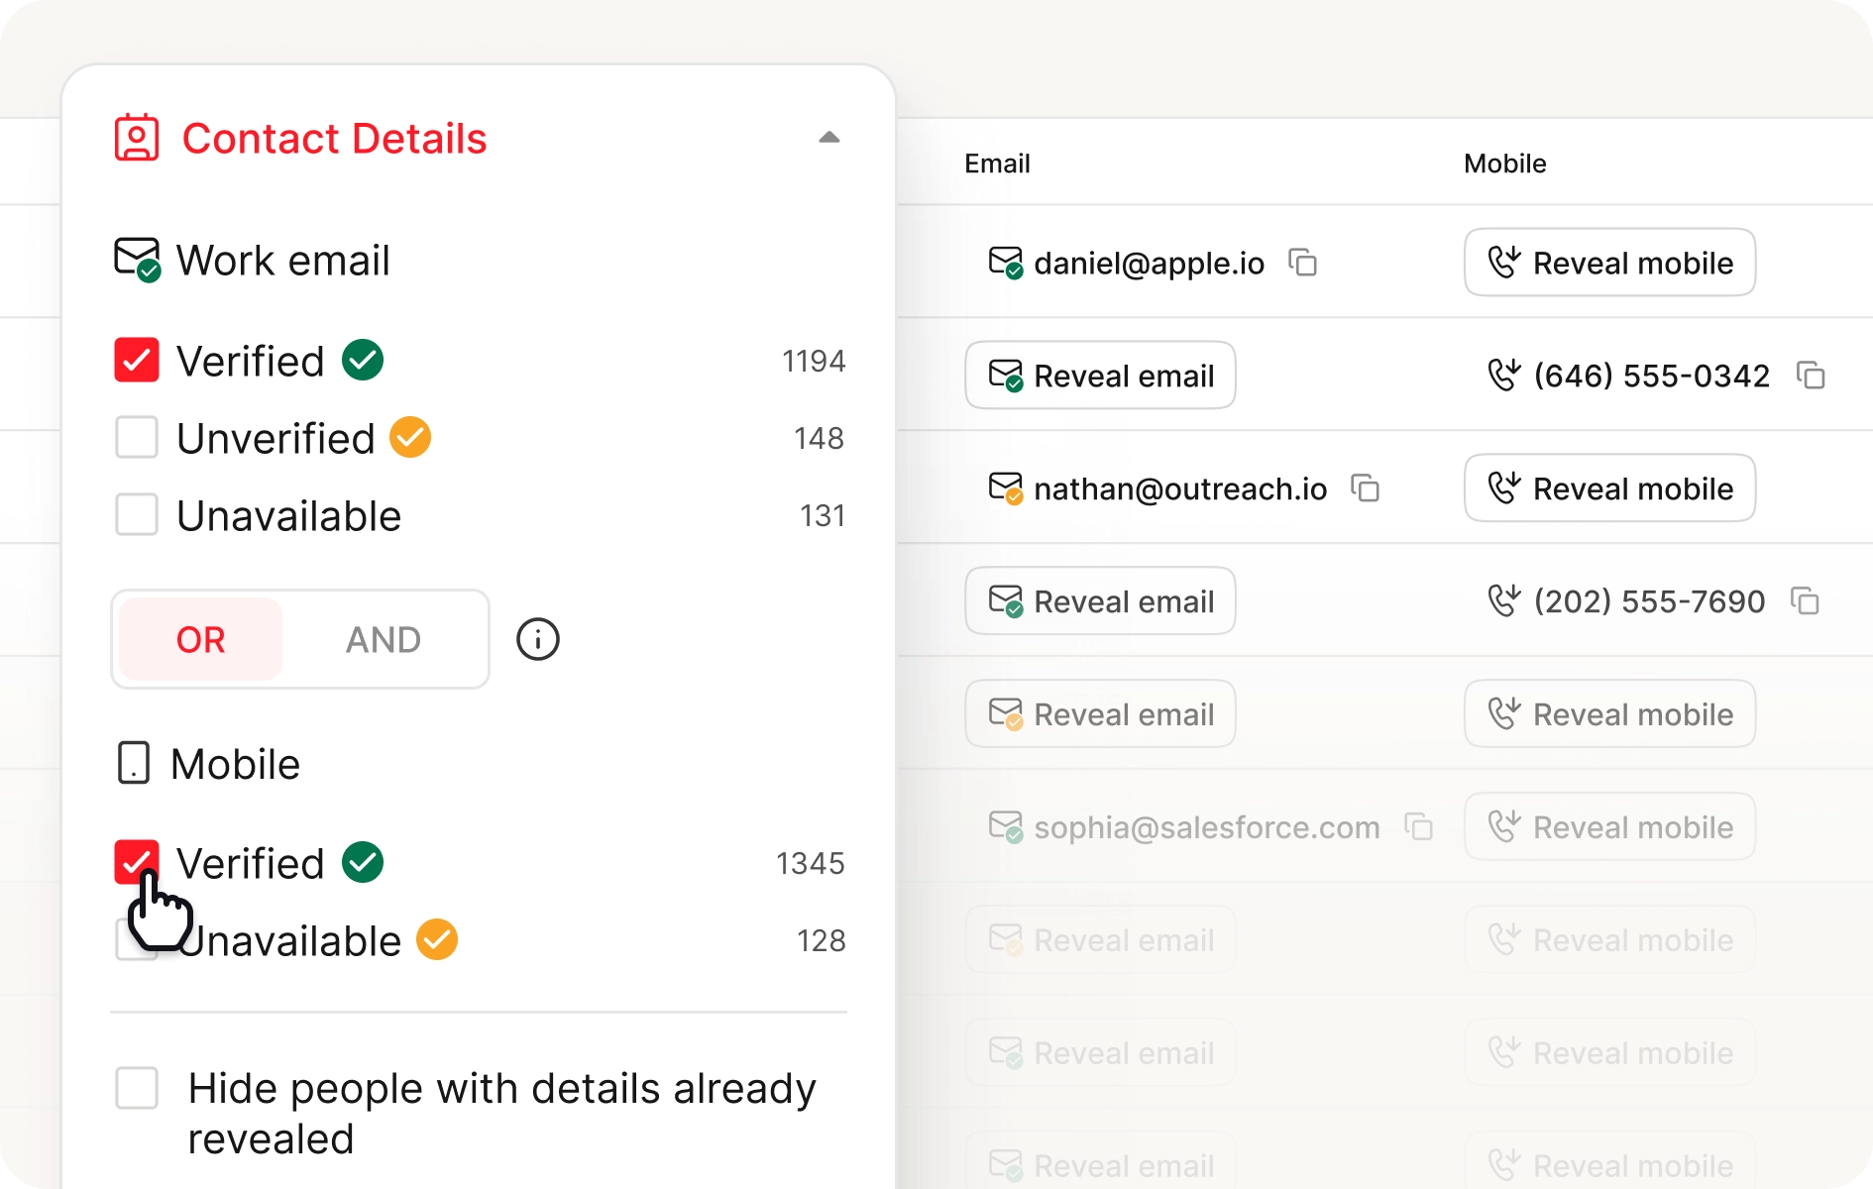1873x1189 pixels.
Task: Check the Unverified work email filter
Action: [137, 438]
